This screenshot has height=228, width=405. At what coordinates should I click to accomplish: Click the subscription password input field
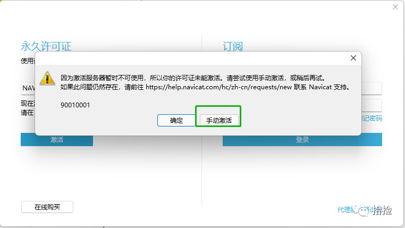pos(372,105)
